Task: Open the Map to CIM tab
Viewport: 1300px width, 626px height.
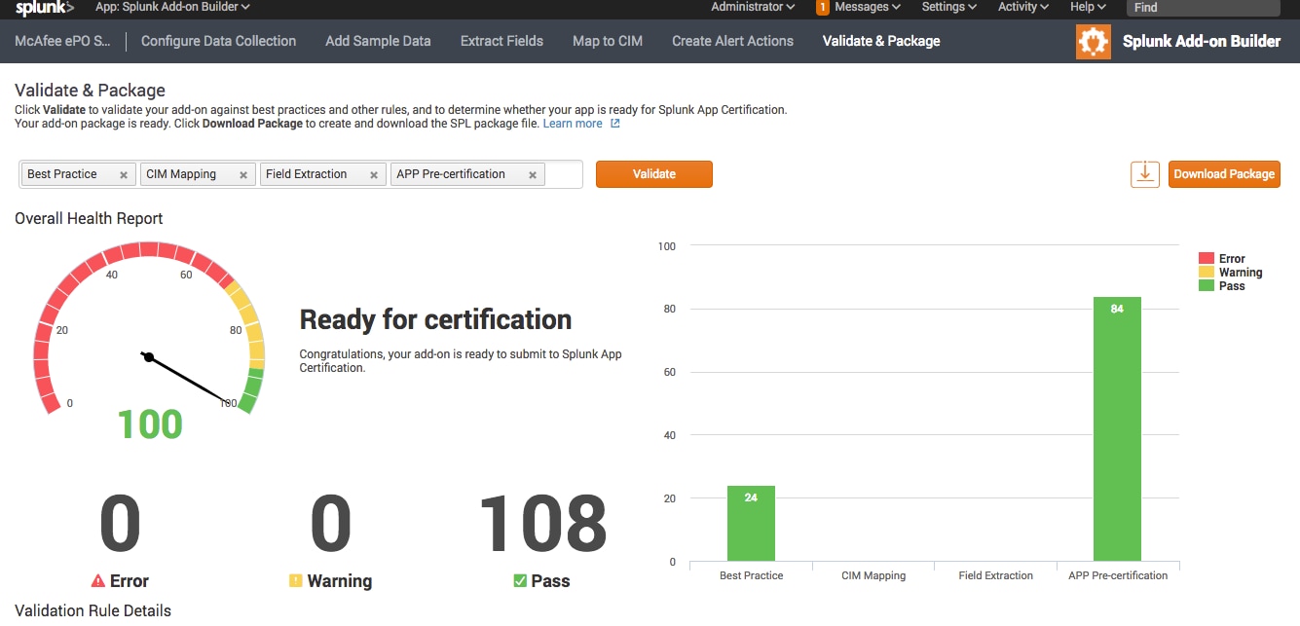Action: click(608, 41)
